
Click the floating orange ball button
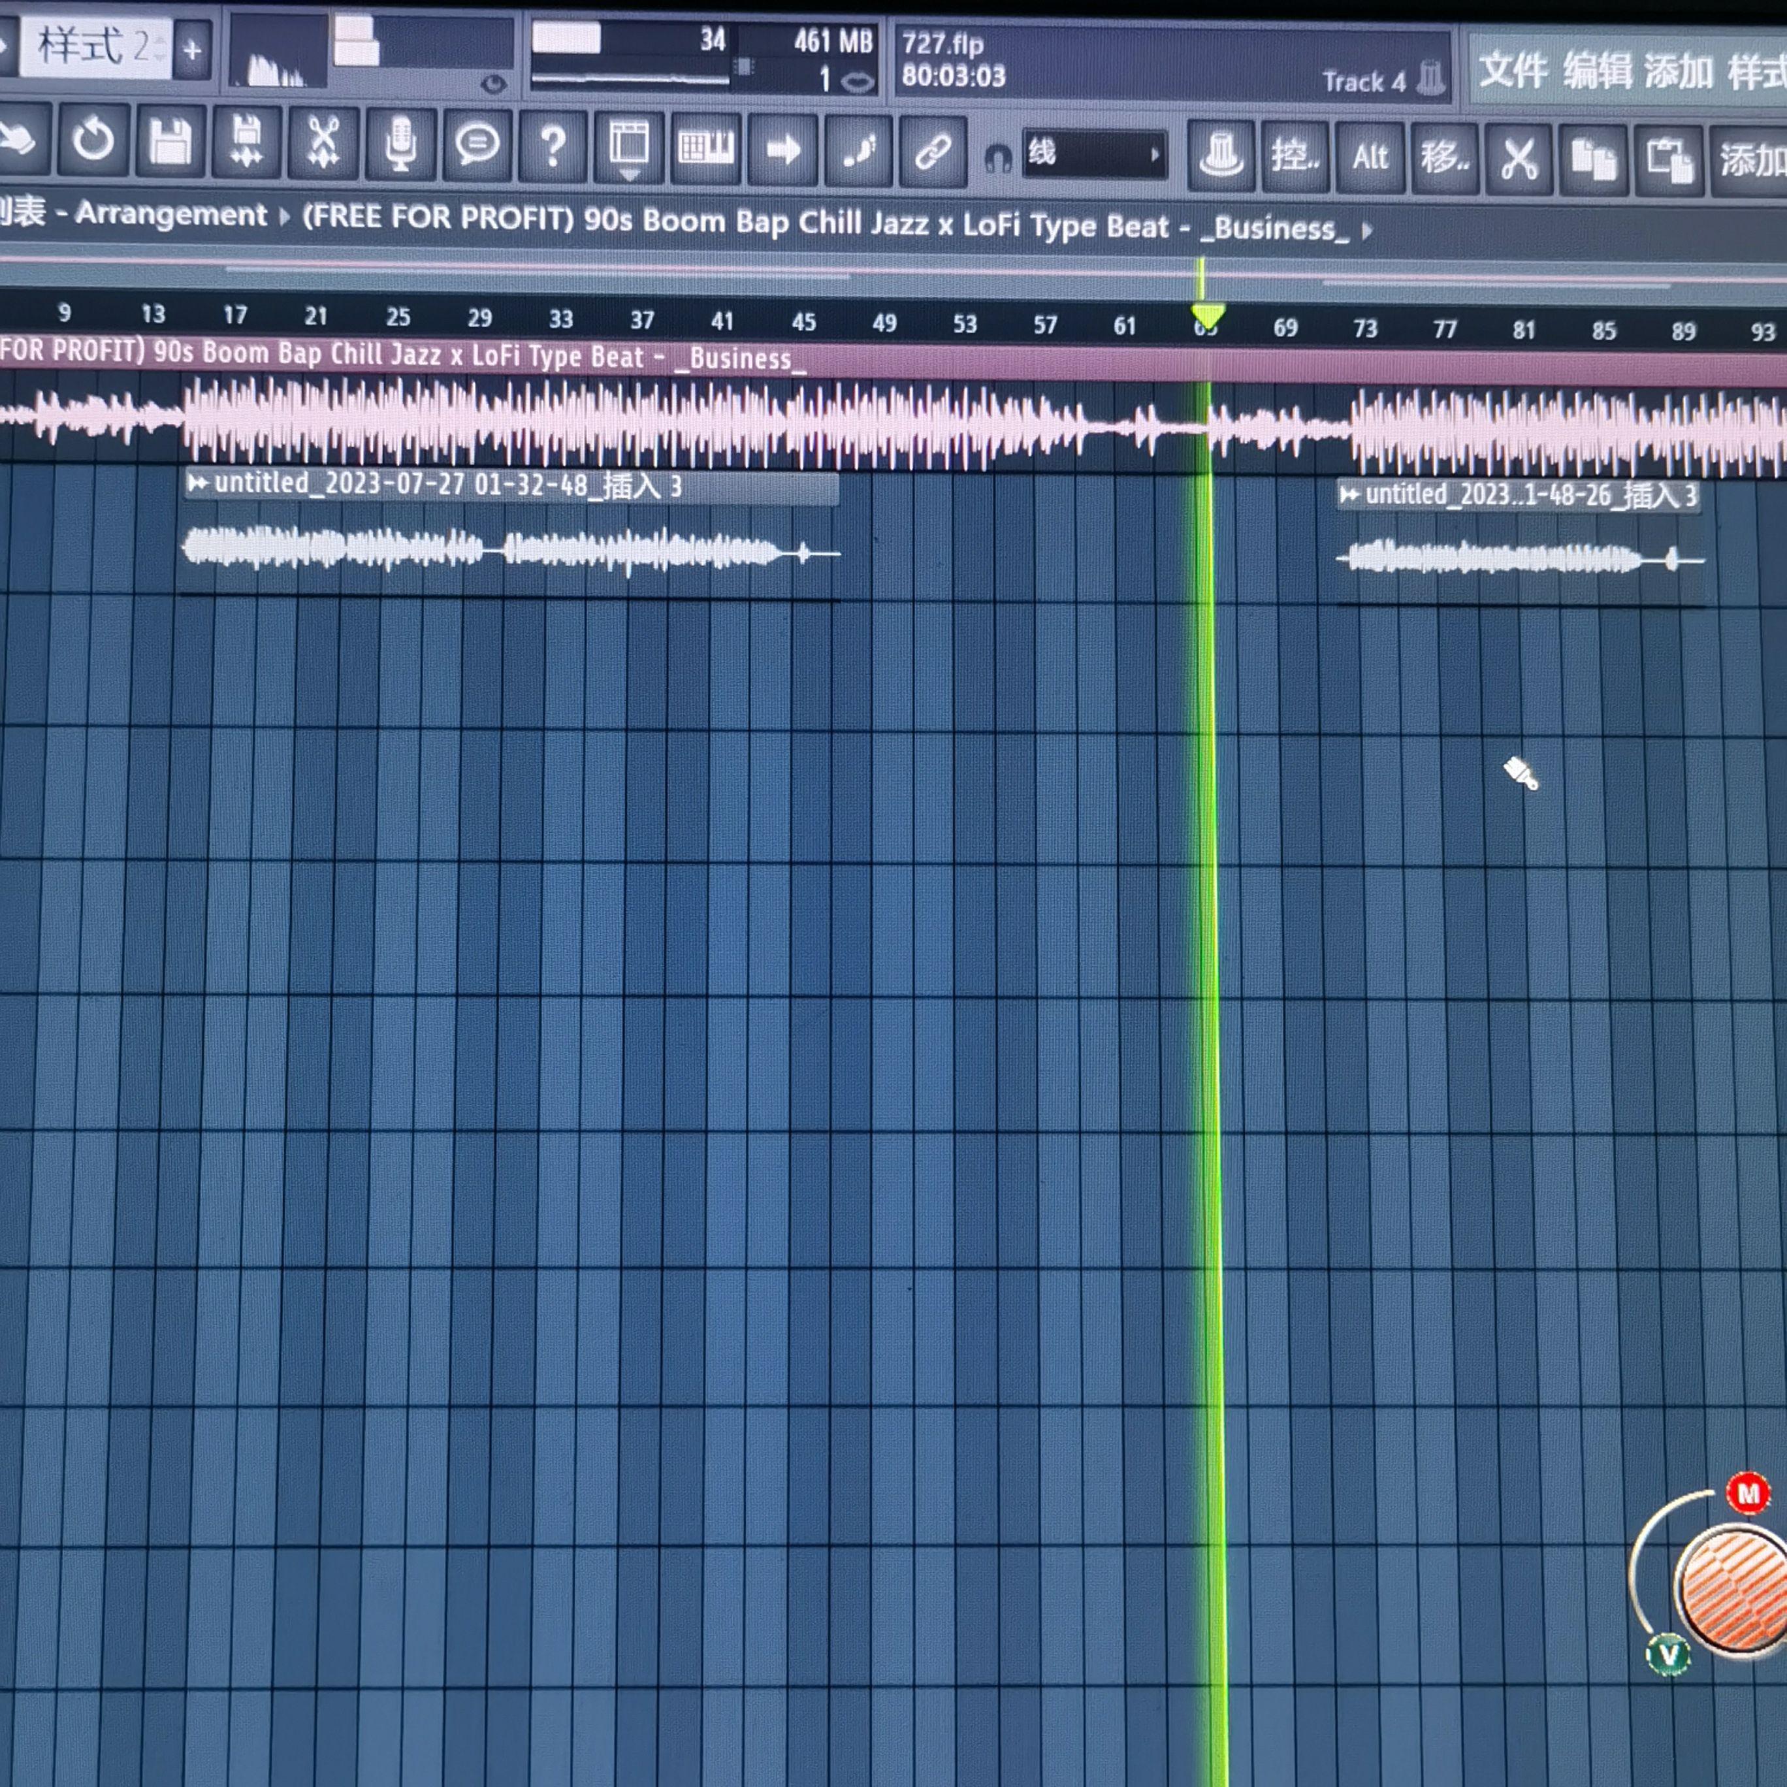pyautogui.click(x=1731, y=1589)
